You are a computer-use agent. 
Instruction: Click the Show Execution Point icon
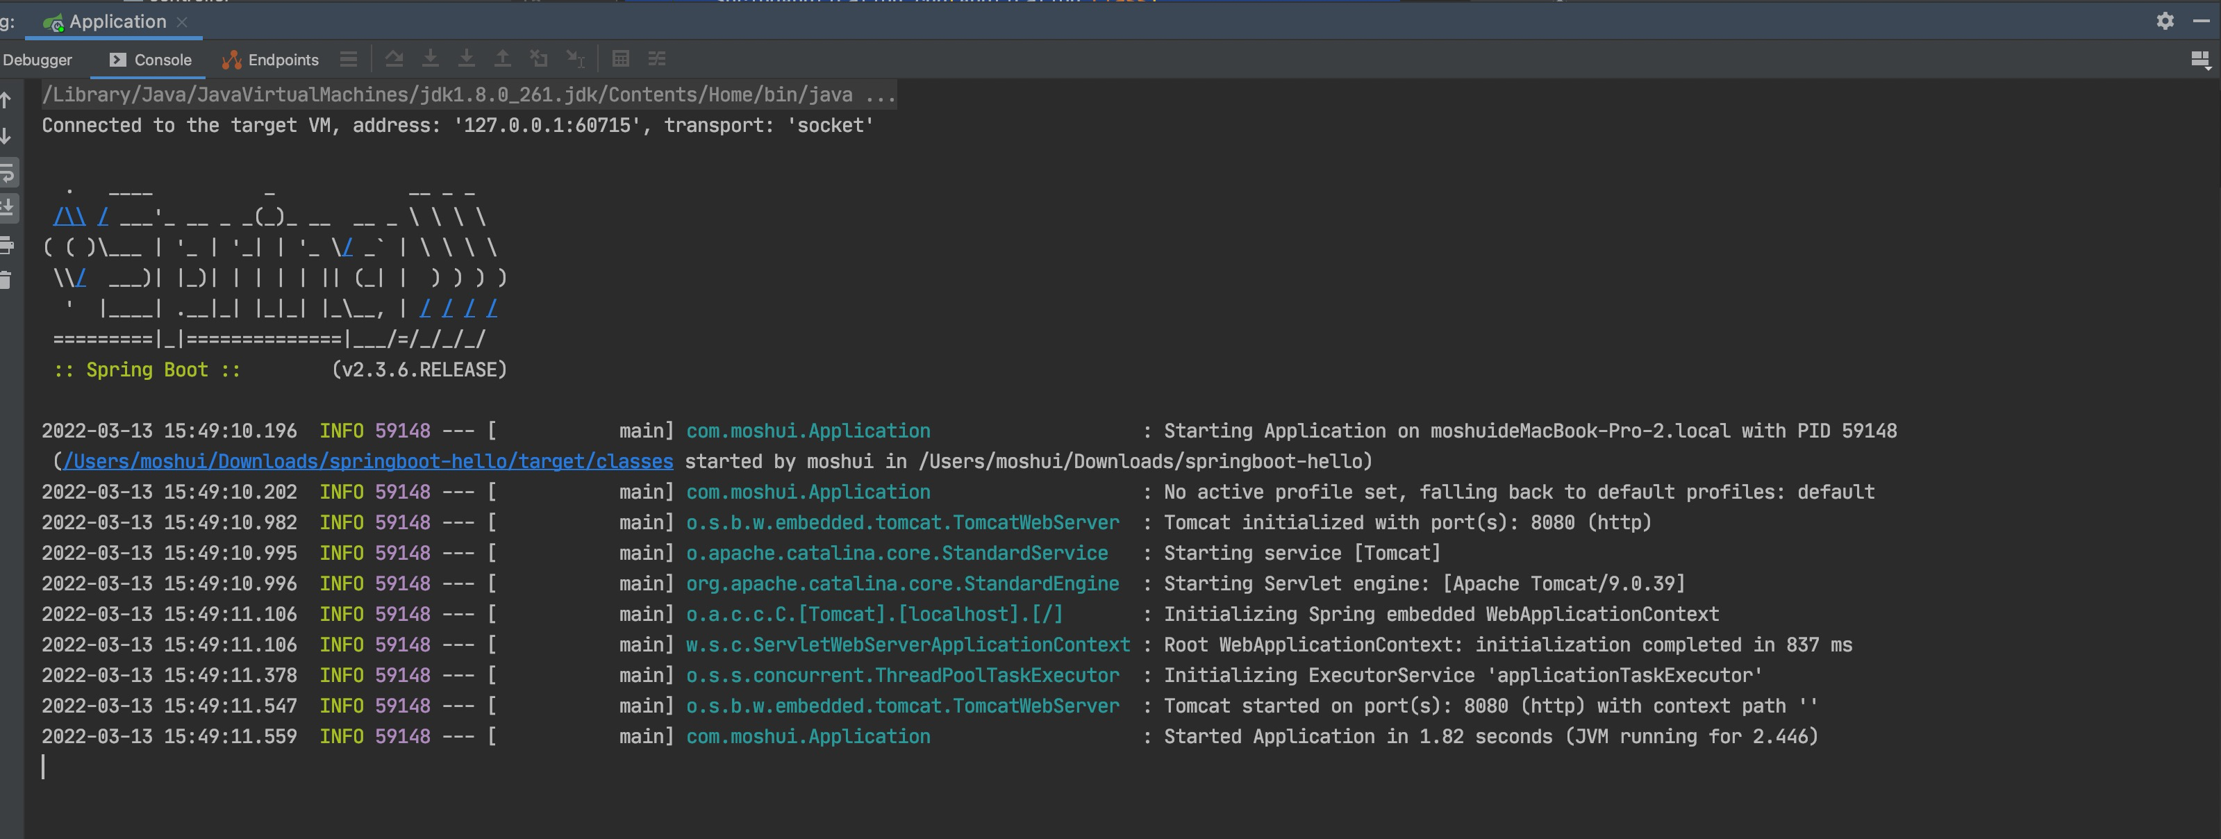pyautogui.click(x=349, y=58)
